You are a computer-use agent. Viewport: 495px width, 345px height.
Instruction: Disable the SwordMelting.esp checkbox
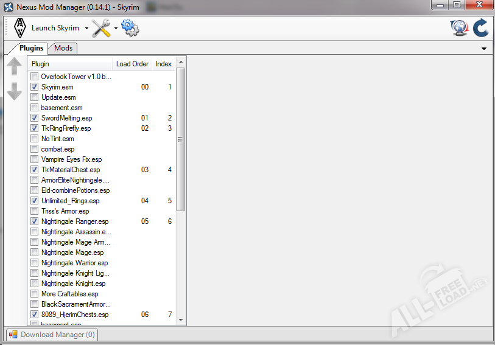[35, 118]
